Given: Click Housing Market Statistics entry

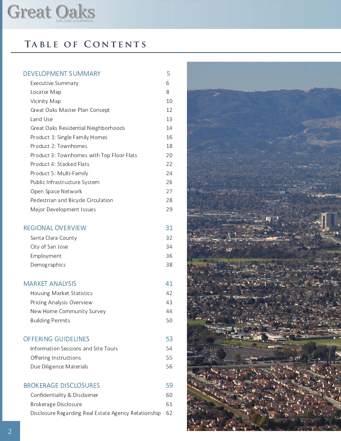Looking at the screenshot, I should (x=61, y=293).
